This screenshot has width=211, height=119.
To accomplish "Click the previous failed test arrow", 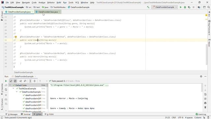I will coord(40,81).
